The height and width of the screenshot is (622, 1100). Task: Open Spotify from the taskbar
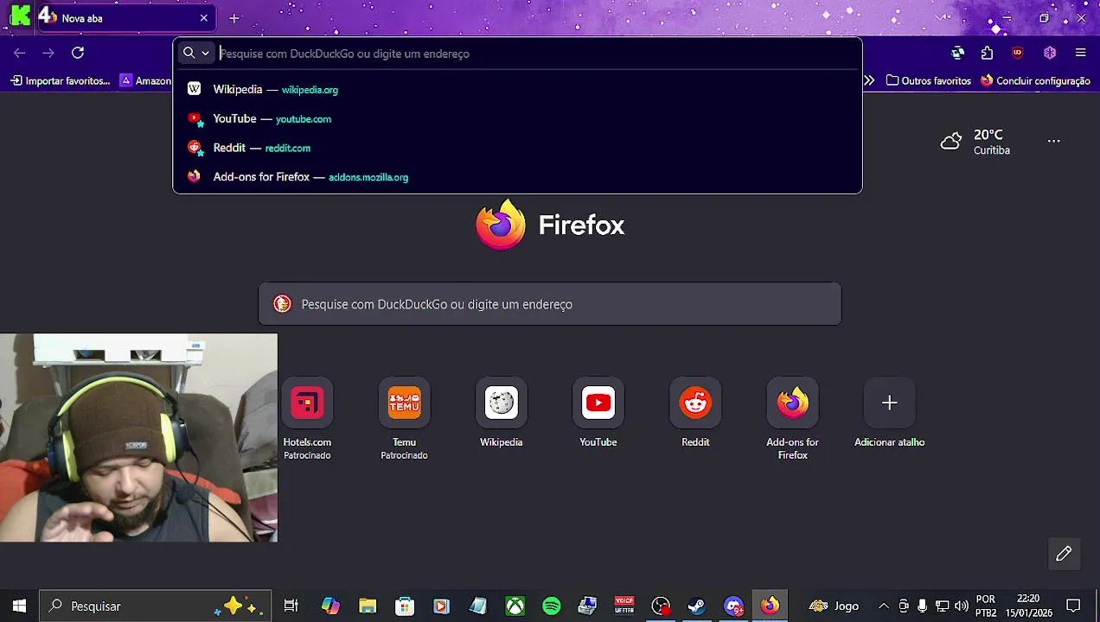(552, 606)
